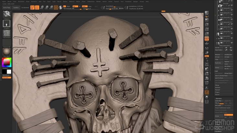Click the LightBox button
Image resolution: width=237 pixels, height=133 pixels.
point(16,7)
